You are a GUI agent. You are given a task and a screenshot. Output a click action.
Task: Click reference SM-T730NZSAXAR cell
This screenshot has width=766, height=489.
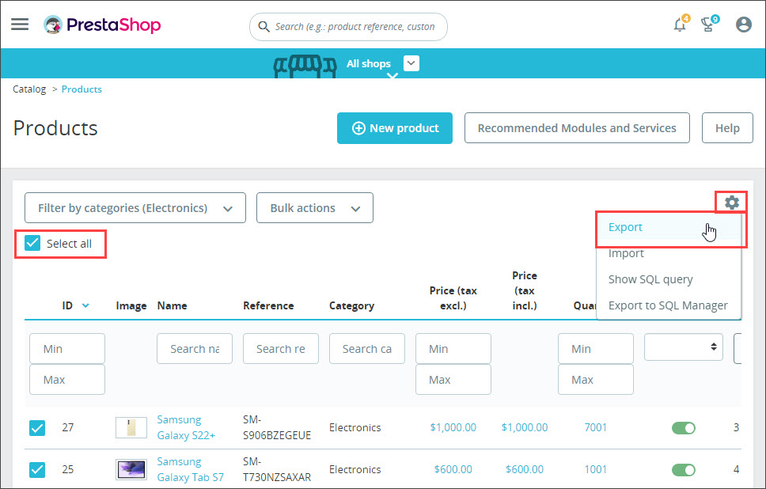point(277,469)
